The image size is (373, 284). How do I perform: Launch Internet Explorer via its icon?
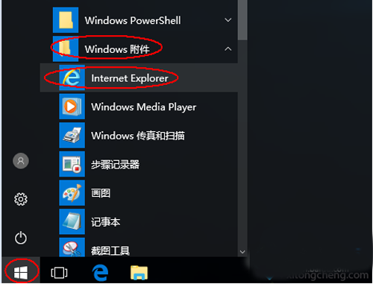[x=72, y=78]
